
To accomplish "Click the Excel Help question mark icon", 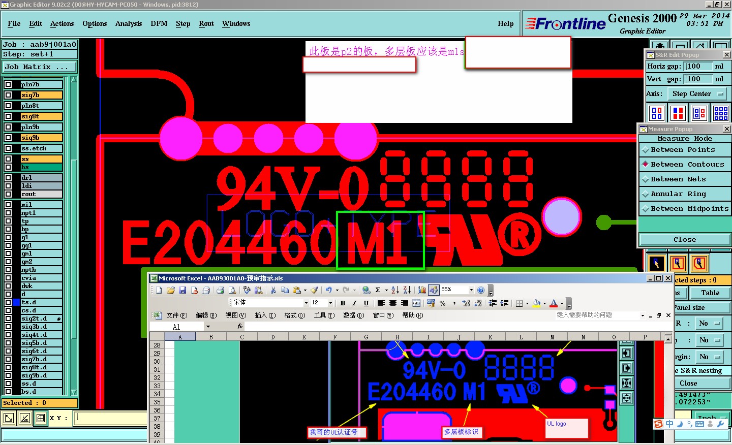I will click(481, 290).
